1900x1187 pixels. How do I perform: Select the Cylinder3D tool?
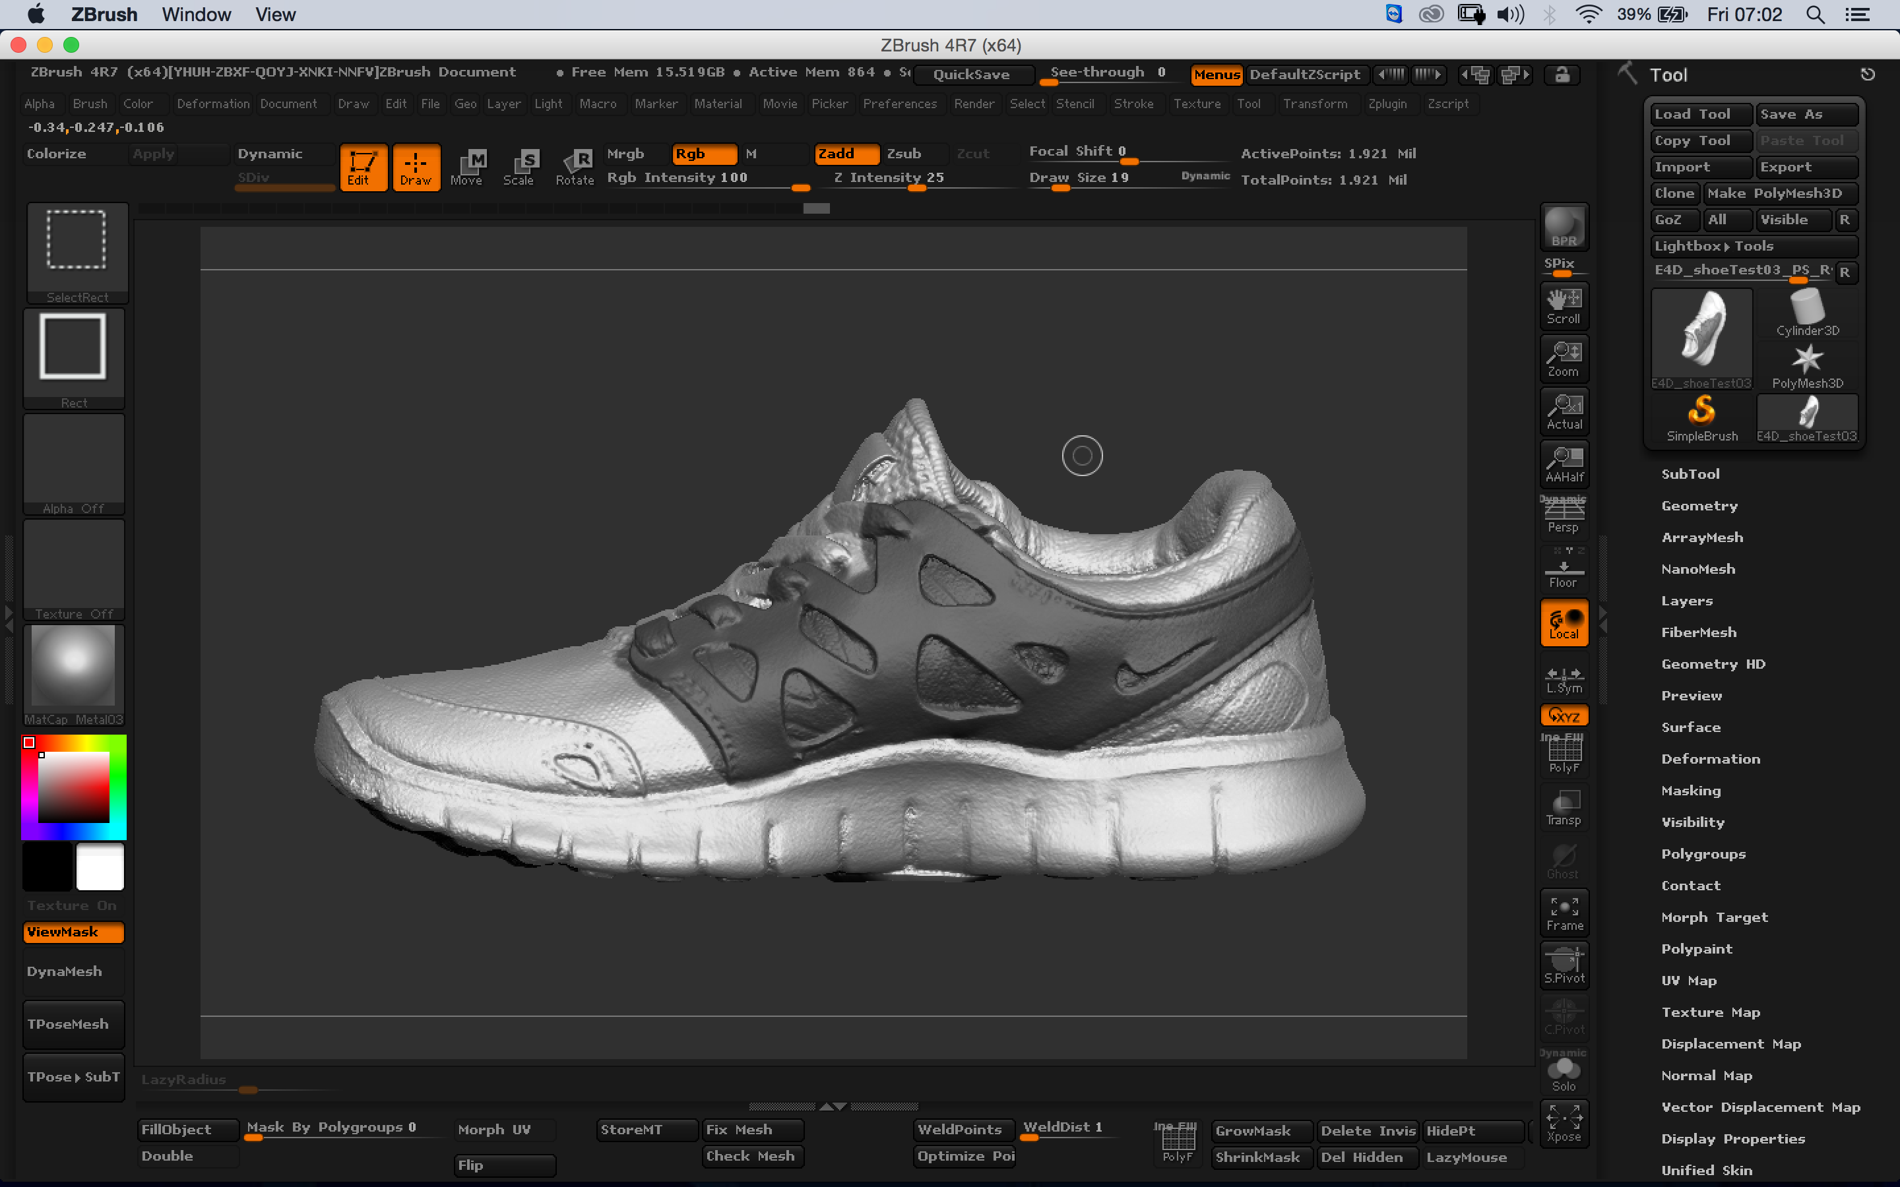click(x=1808, y=313)
